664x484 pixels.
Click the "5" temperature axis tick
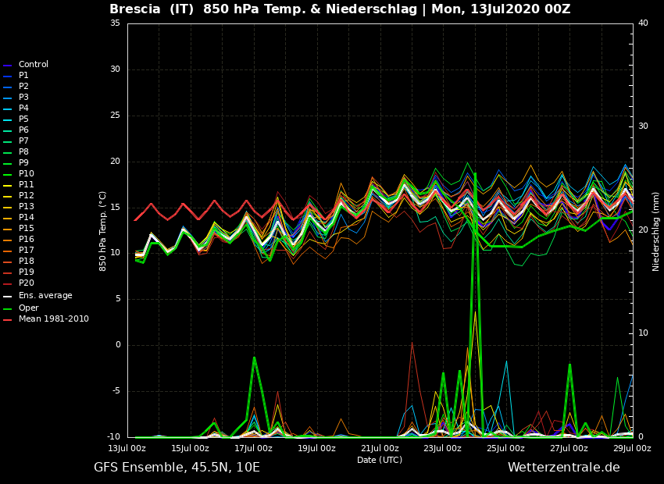[x=118, y=299]
